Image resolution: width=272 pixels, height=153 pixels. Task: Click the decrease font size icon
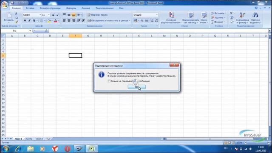(x=57, y=15)
